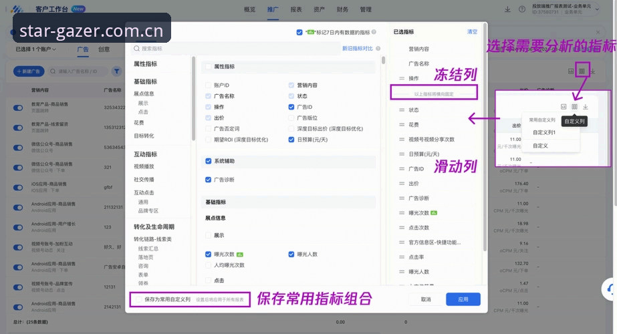The image size is (617, 334).
Task: Switch to the 创意 sub tab
Action: coord(104,49)
